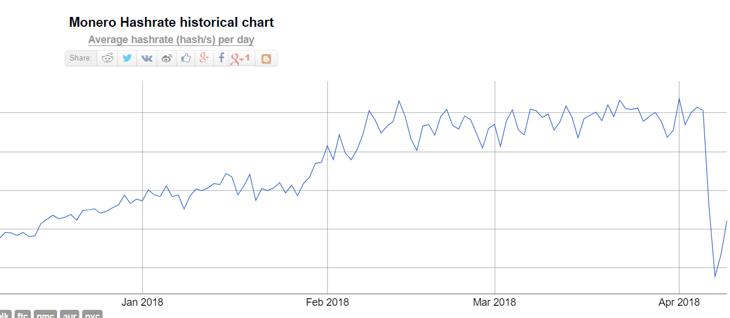Share via the Weibo icon
The width and height of the screenshot is (730, 318).
pos(167,58)
